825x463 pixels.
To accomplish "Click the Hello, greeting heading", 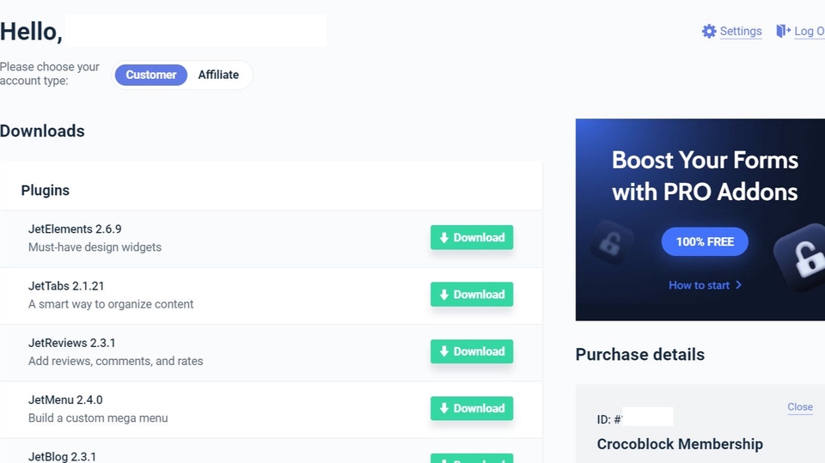I will 31,32.
